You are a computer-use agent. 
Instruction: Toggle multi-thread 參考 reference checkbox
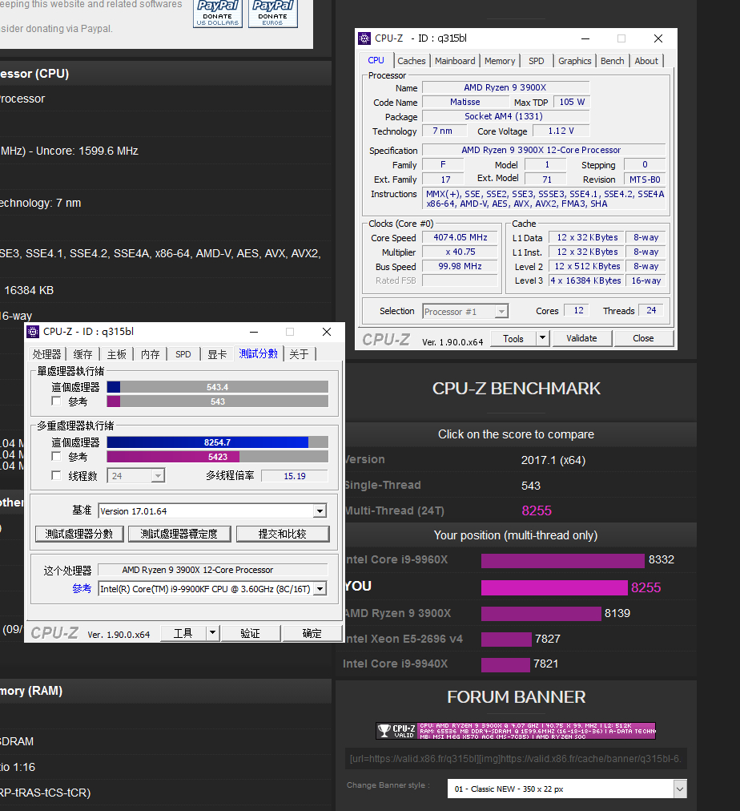(x=56, y=456)
